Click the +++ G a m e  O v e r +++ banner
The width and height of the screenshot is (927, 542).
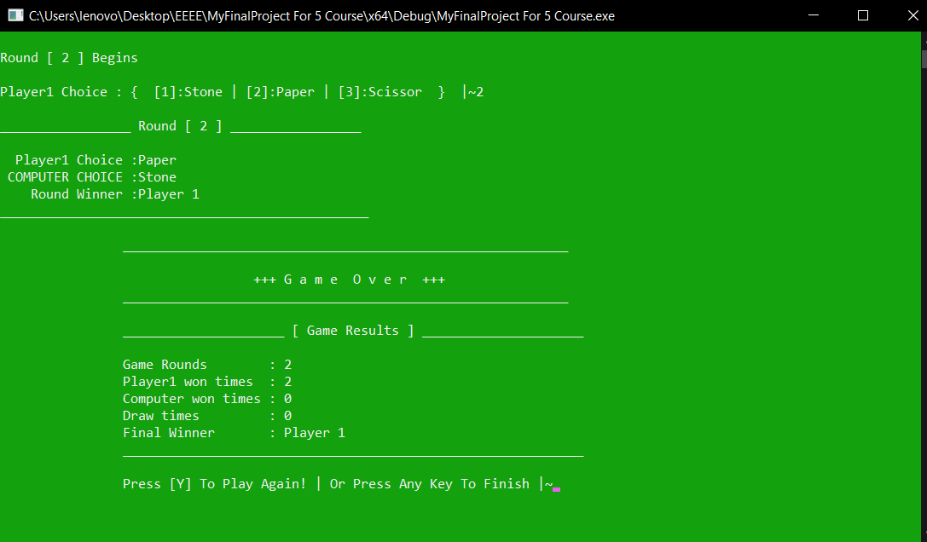coord(350,279)
